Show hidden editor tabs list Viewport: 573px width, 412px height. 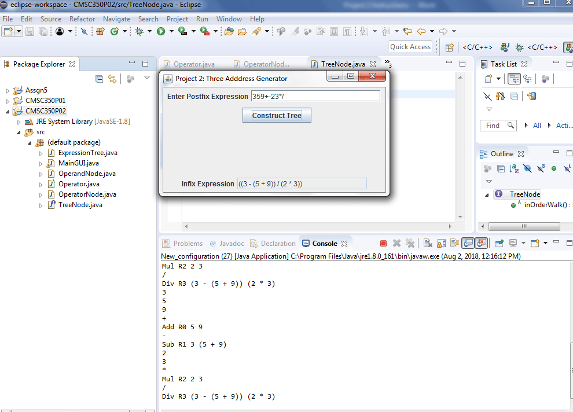click(x=388, y=64)
